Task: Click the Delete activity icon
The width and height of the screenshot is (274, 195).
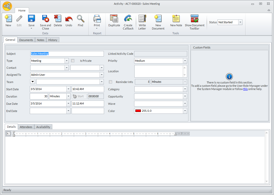Action: [58, 19]
